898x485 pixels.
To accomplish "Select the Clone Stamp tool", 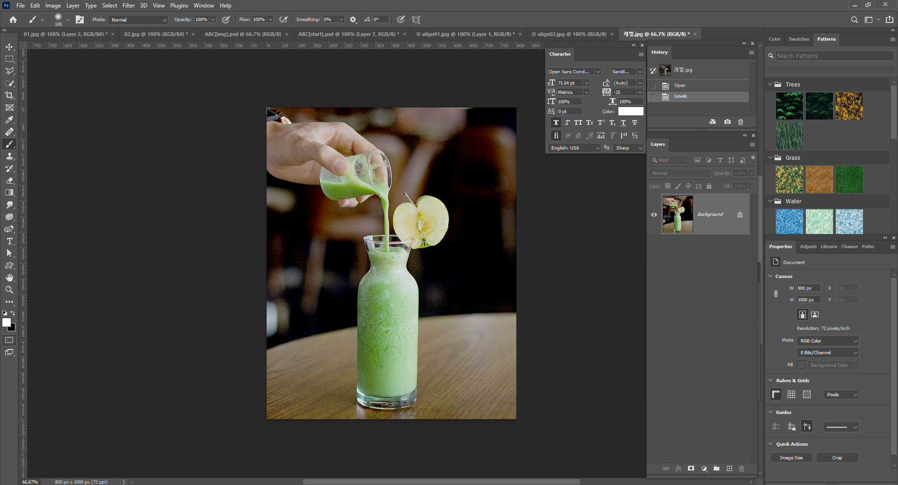I will click(x=9, y=156).
